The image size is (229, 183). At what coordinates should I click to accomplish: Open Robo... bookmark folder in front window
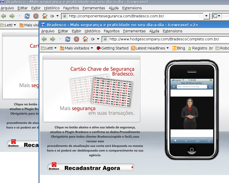click(x=222, y=48)
